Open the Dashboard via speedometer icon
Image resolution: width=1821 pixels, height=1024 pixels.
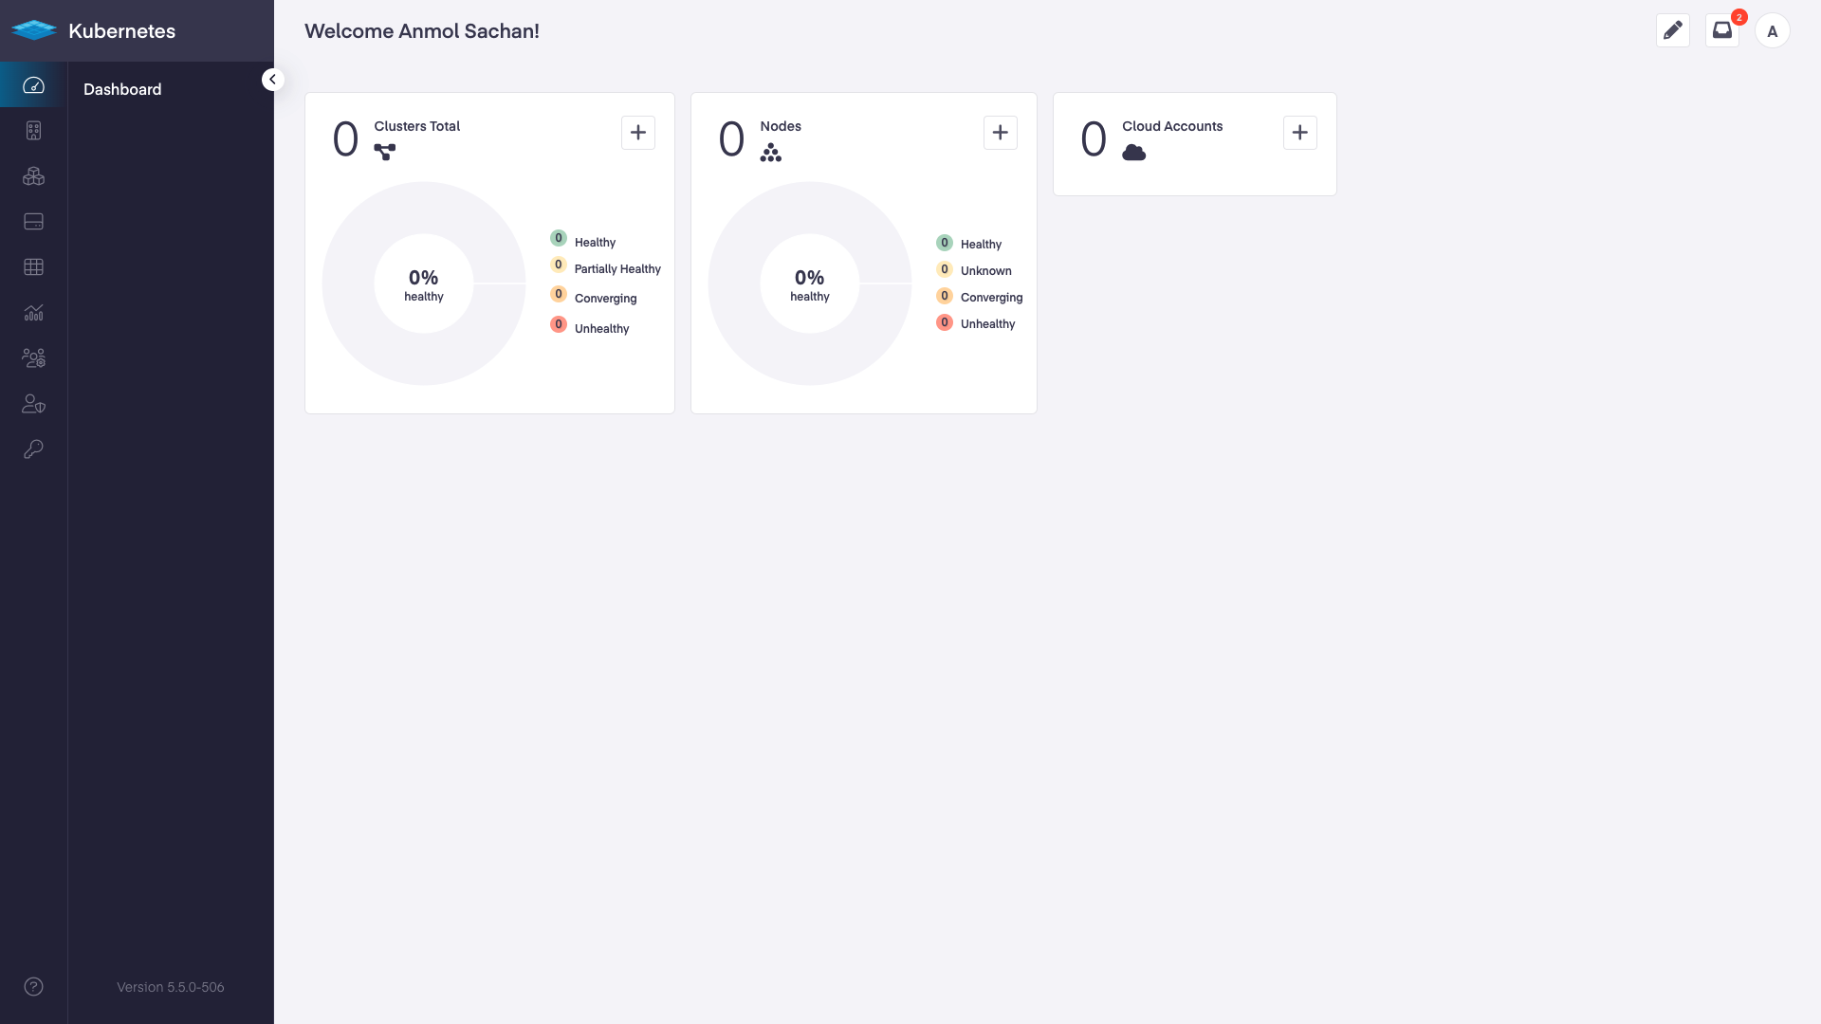34,85
